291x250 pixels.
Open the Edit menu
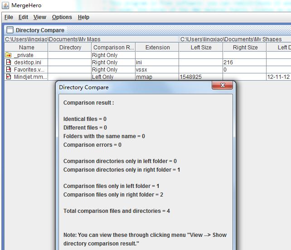[x=23, y=17]
